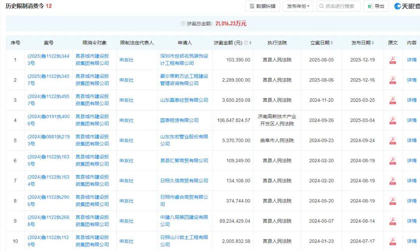Image resolution: width=420 pixels, height=251 pixels.
Task: Expand 详情 for the 日照山川岩土 row
Action: 411,241
